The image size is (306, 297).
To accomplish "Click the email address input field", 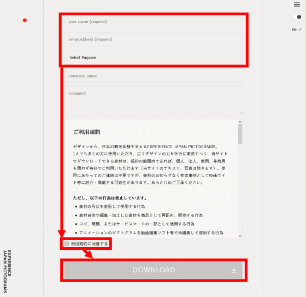I will (x=154, y=39).
